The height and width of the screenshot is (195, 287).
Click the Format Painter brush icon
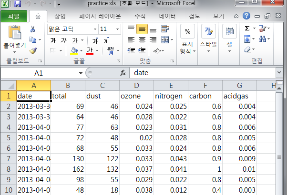pos(33,50)
